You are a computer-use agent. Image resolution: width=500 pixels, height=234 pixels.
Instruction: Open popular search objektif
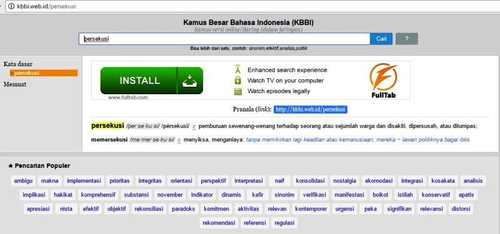(117, 209)
